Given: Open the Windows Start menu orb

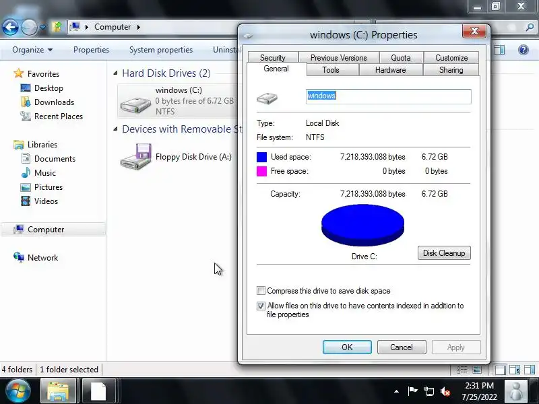Looking at the screenshot, I should click(x=18, y=391).
